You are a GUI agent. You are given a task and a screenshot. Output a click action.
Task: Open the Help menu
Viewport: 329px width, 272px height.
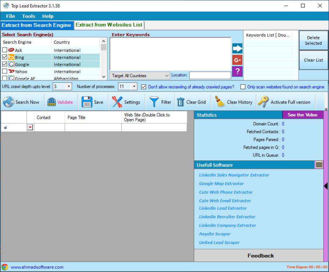point(48,16)
